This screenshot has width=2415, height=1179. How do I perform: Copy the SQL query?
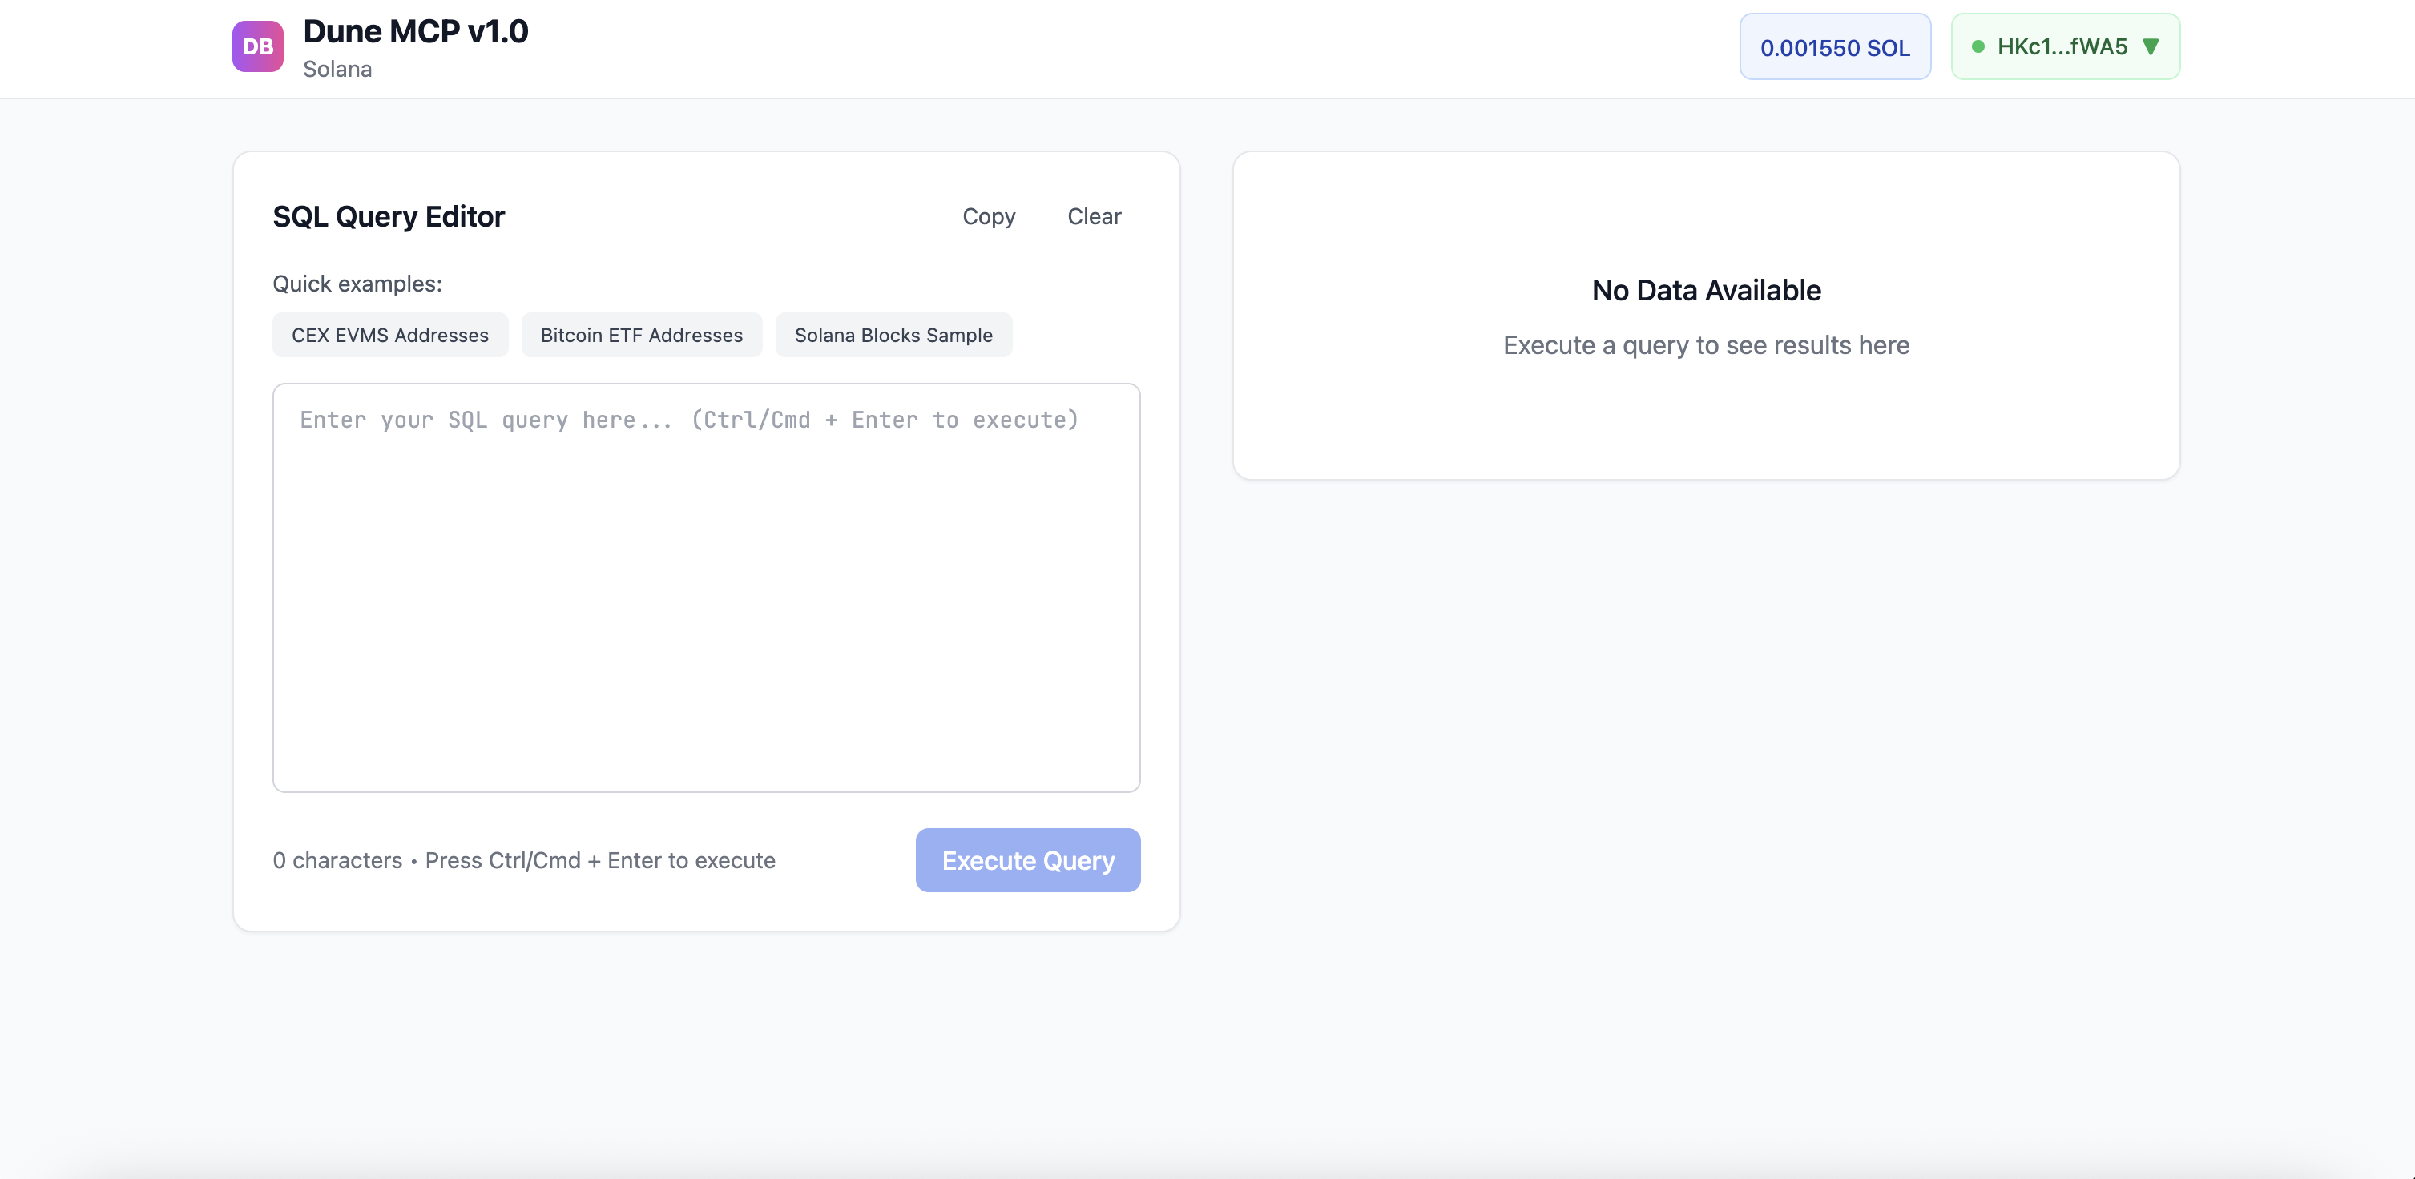tap(988, 216)
